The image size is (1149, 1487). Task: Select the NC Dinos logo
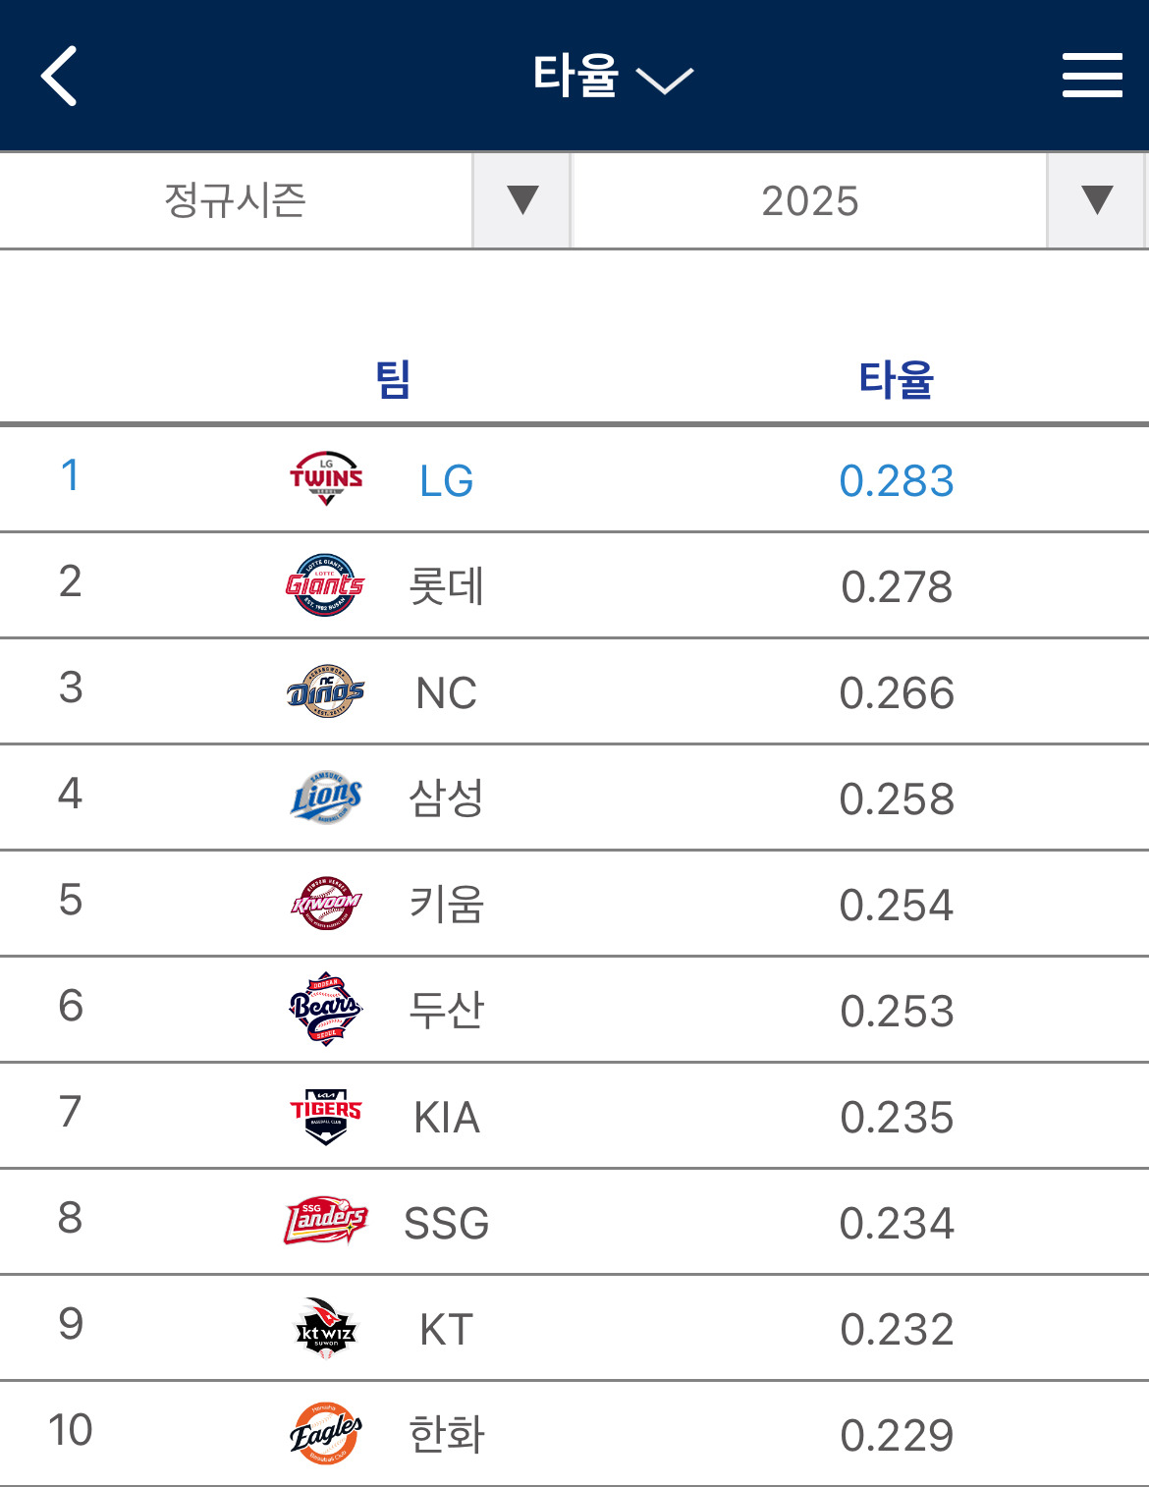(325, 691)
